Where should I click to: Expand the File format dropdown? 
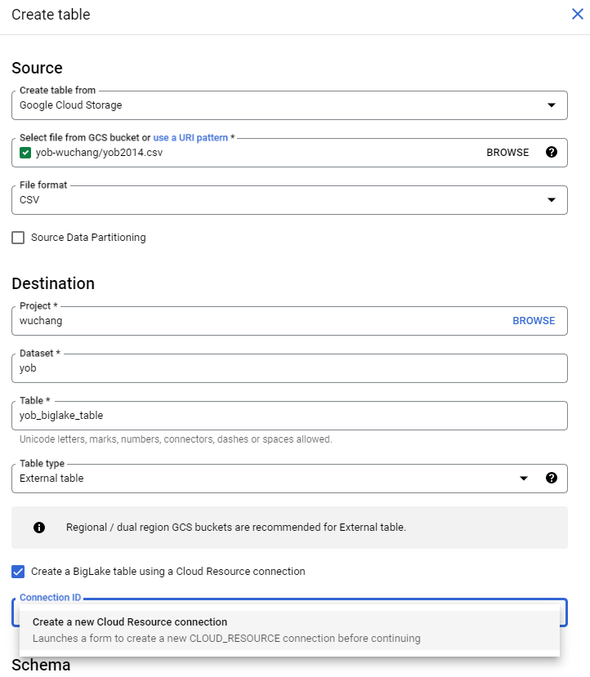point(551,200)
